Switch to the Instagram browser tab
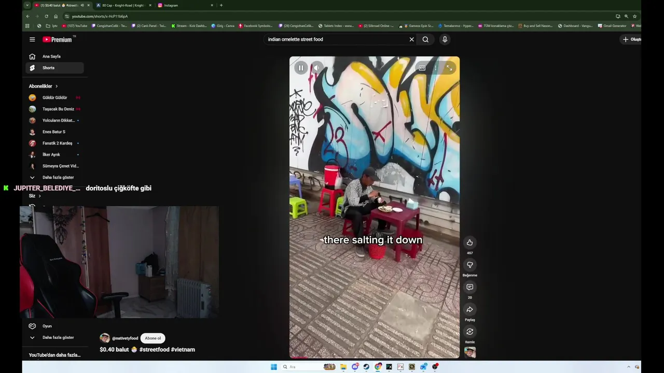This screenshot has width=664, height=373. pyautogui.click(x=186, y=5)
